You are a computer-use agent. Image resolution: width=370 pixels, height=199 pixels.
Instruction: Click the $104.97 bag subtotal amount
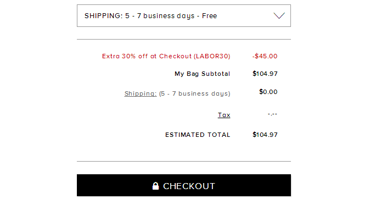coord(265,74)
